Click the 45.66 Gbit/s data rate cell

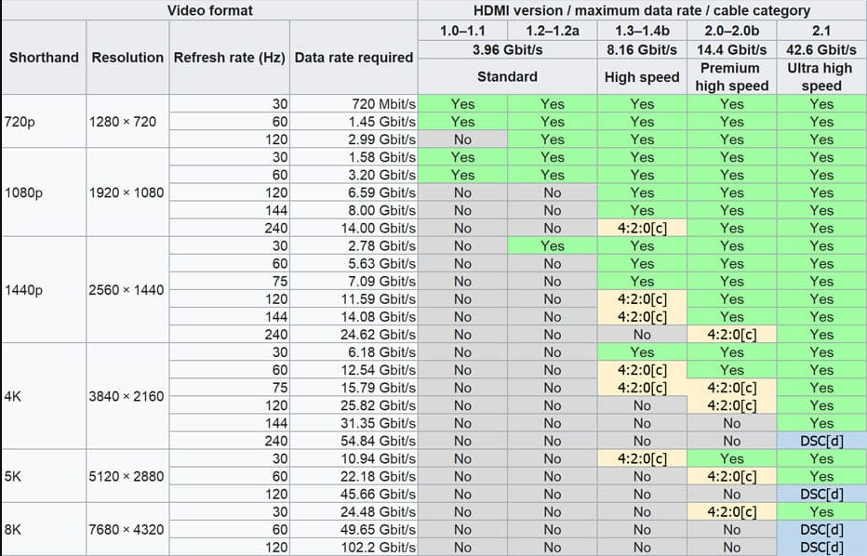pos(353,494)
